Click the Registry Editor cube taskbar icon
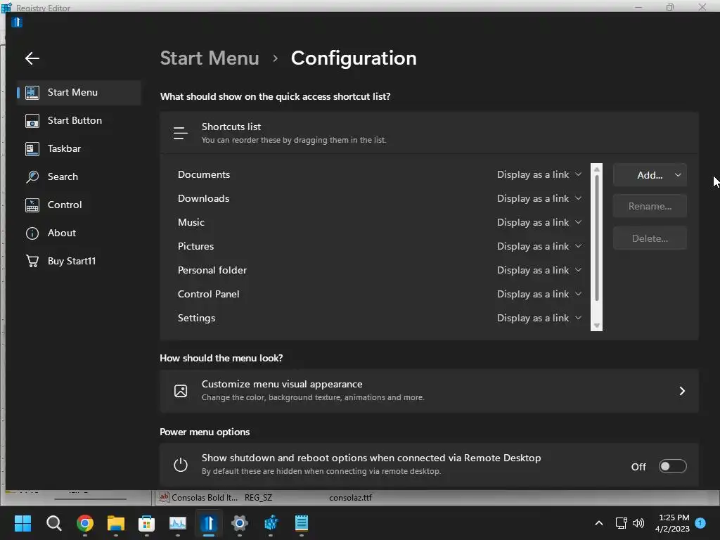720x540 pixels. (271, 523)
